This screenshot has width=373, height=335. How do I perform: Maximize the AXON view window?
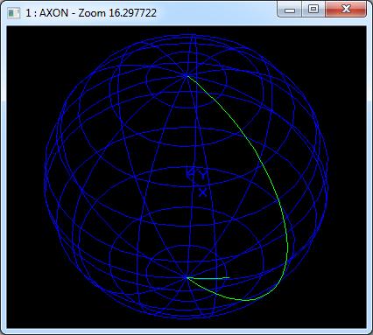313,10
